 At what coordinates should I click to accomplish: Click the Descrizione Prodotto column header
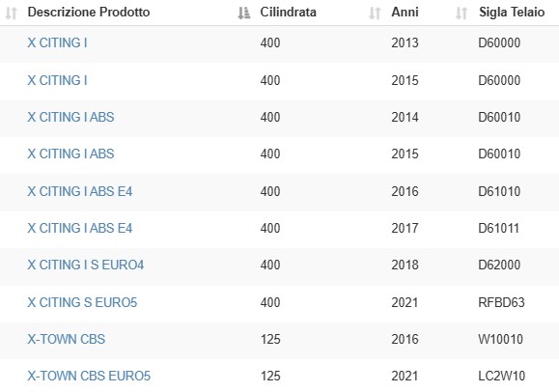pyautogui.click(x=89, y=13)
